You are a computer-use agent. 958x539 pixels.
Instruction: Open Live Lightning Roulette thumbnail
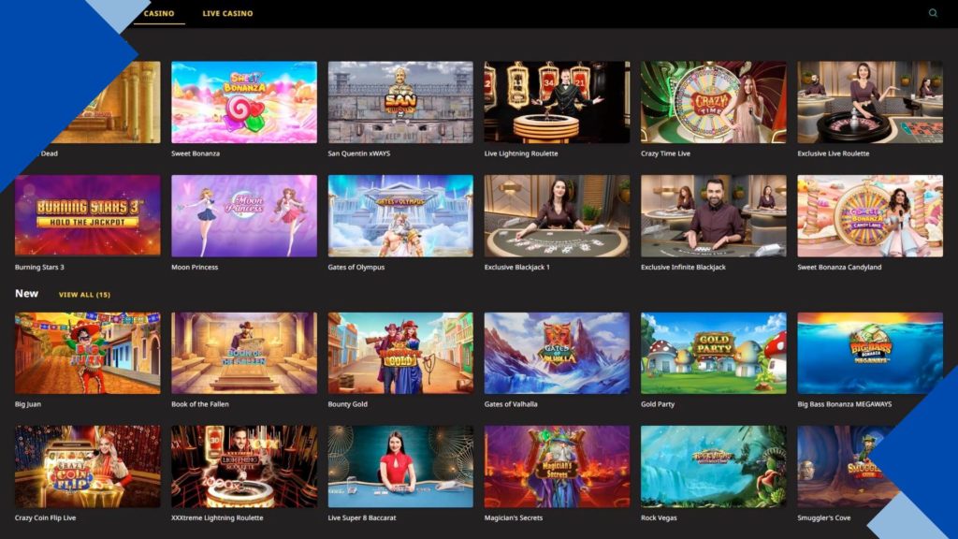[x=557, y=102]
